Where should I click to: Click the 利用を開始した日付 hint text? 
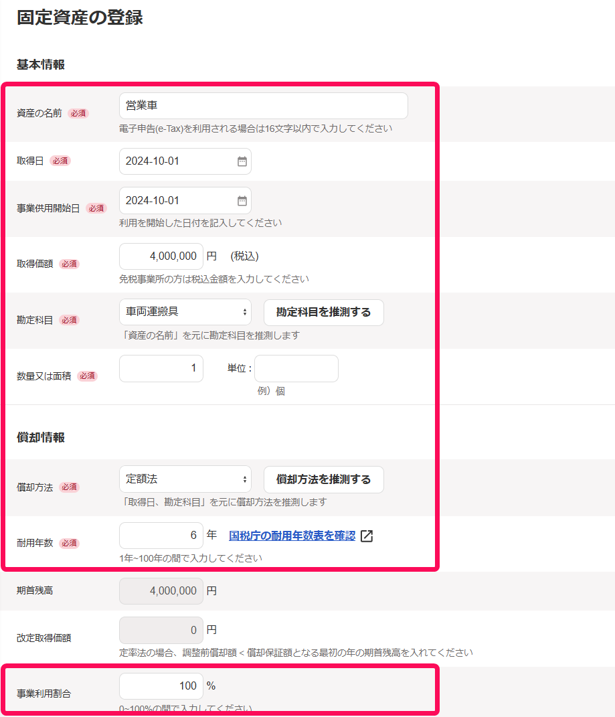click(200, 223)
